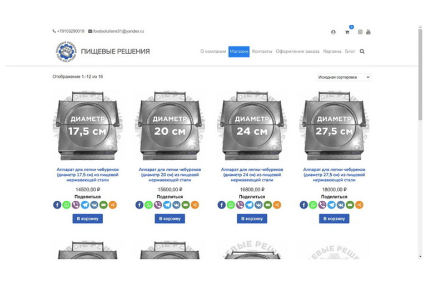The height and width of the screenshot is (285, 428).
Task: Click the Пищевые Решения gear logo
Action: 66,52
